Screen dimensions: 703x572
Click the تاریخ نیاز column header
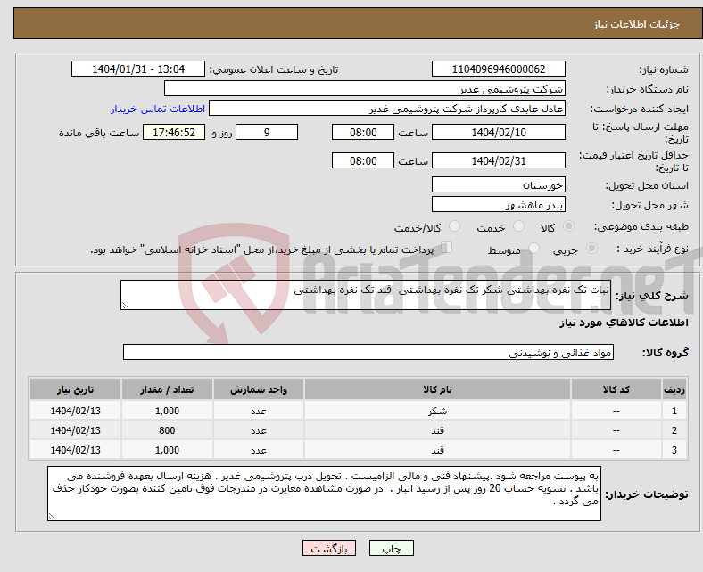tap(75, 389)
